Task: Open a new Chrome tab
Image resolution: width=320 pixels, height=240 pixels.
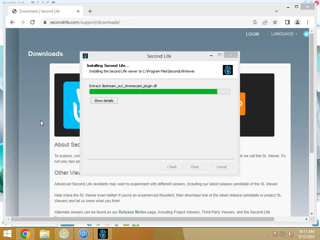Action: 90,11
